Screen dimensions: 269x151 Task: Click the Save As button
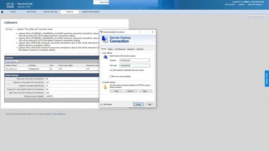click(131, 91)
